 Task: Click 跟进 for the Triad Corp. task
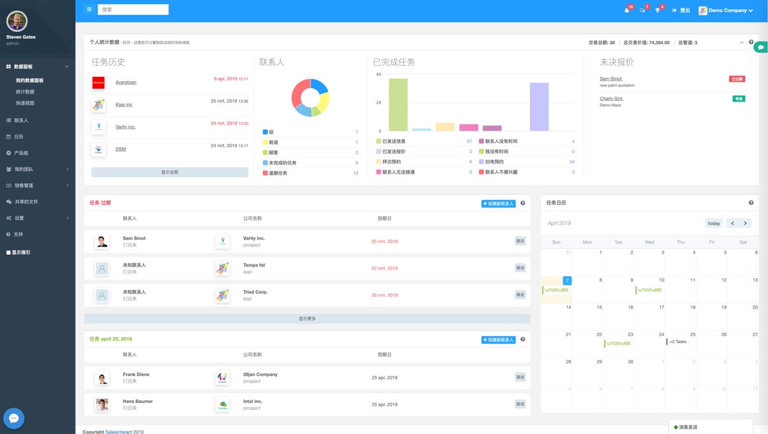point(520,295)
